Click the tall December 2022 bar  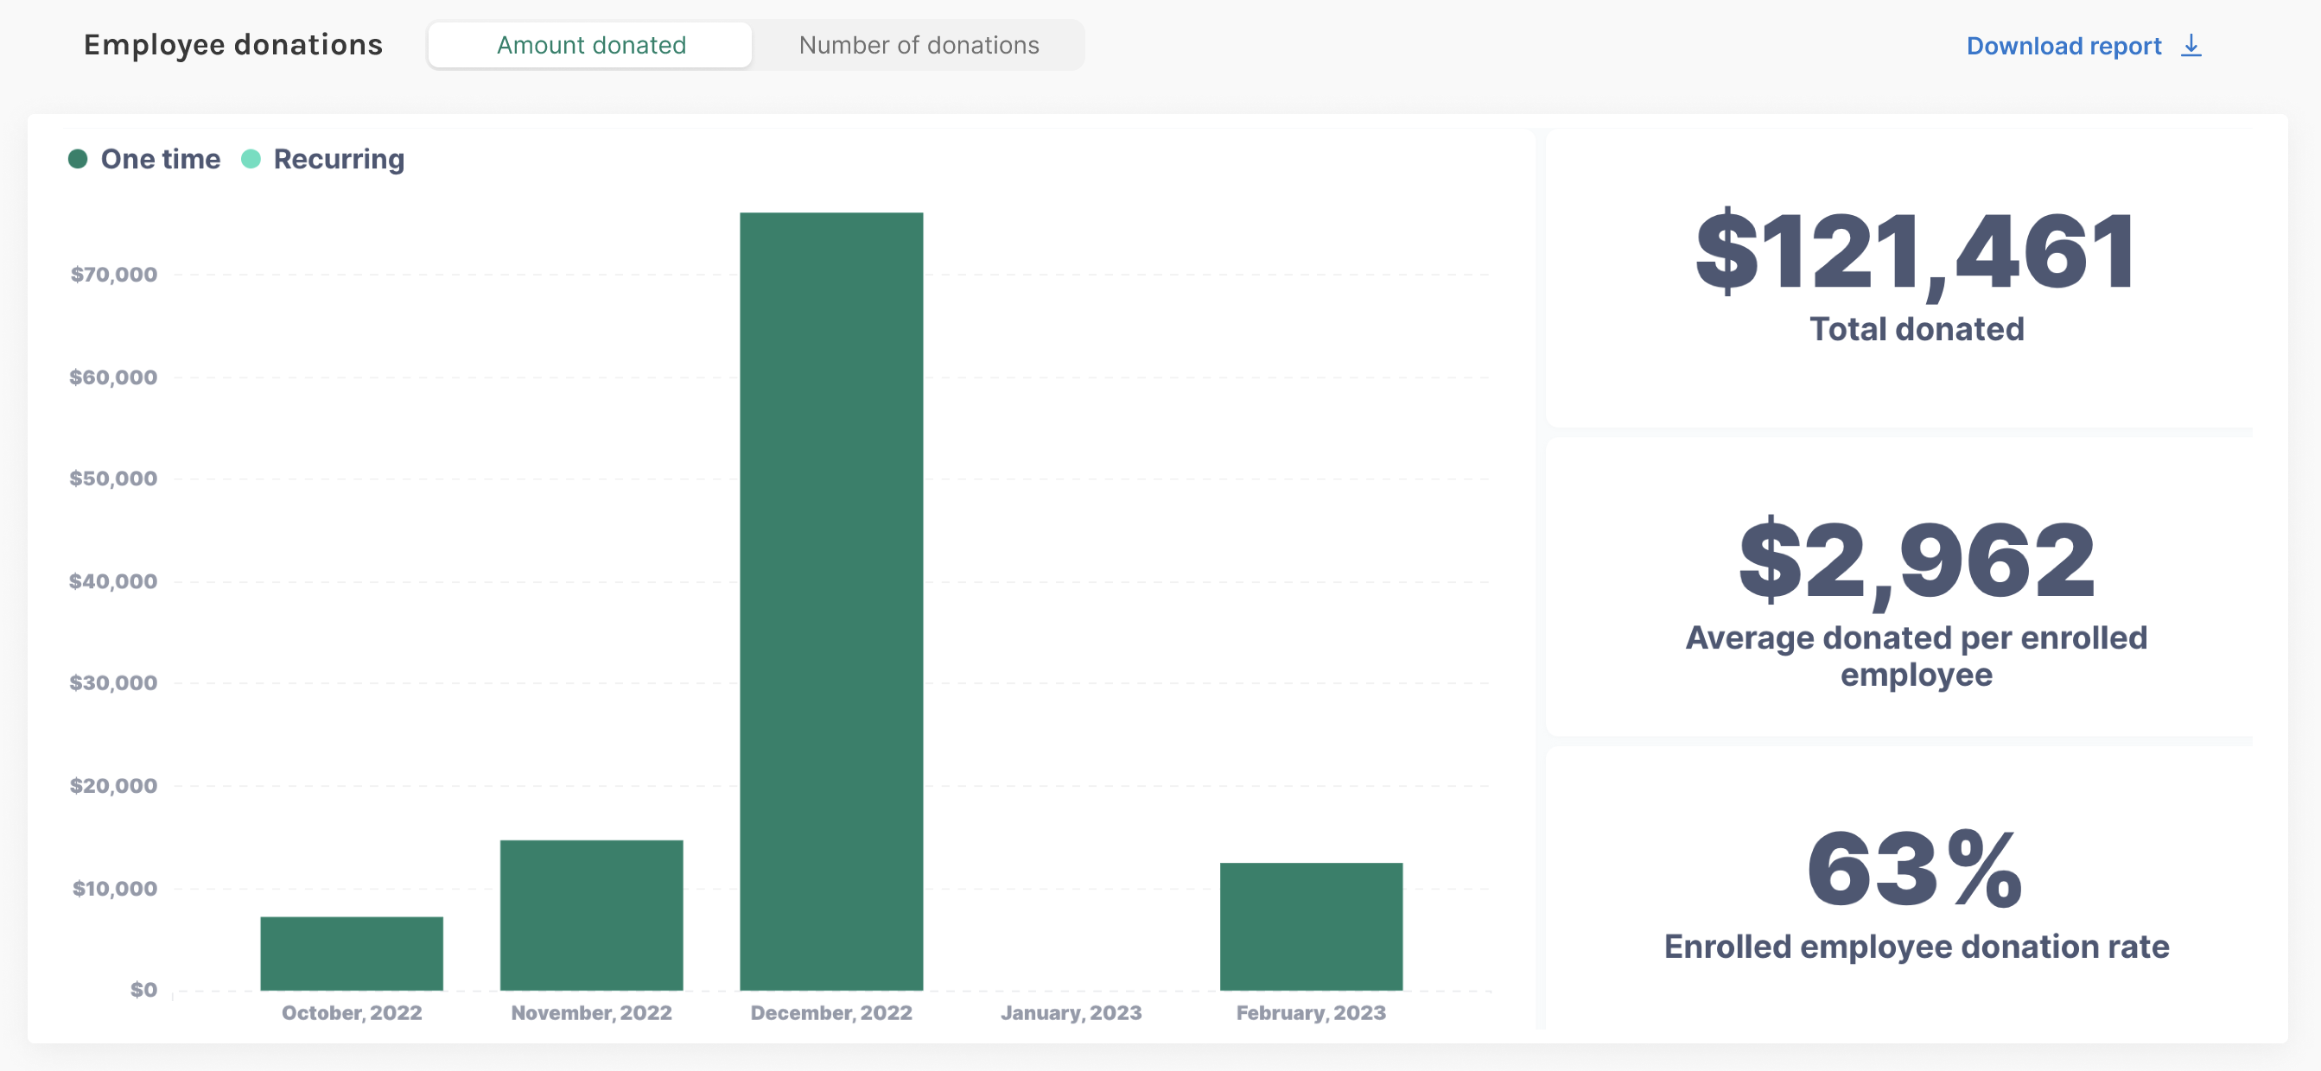tap(830, 601)
